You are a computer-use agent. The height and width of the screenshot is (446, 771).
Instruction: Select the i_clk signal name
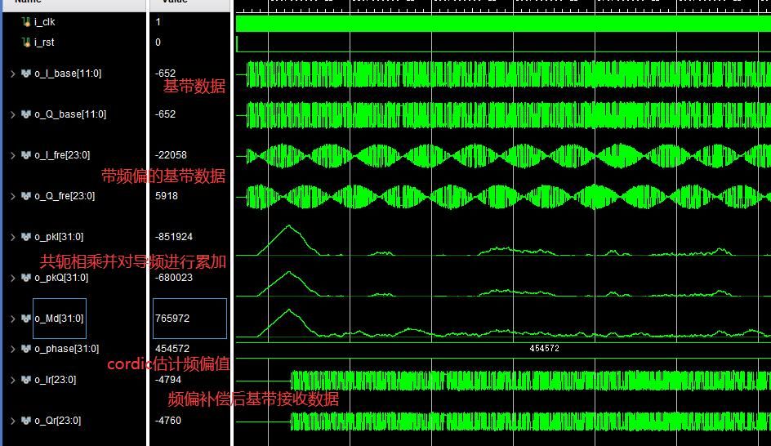coord(45,21)
